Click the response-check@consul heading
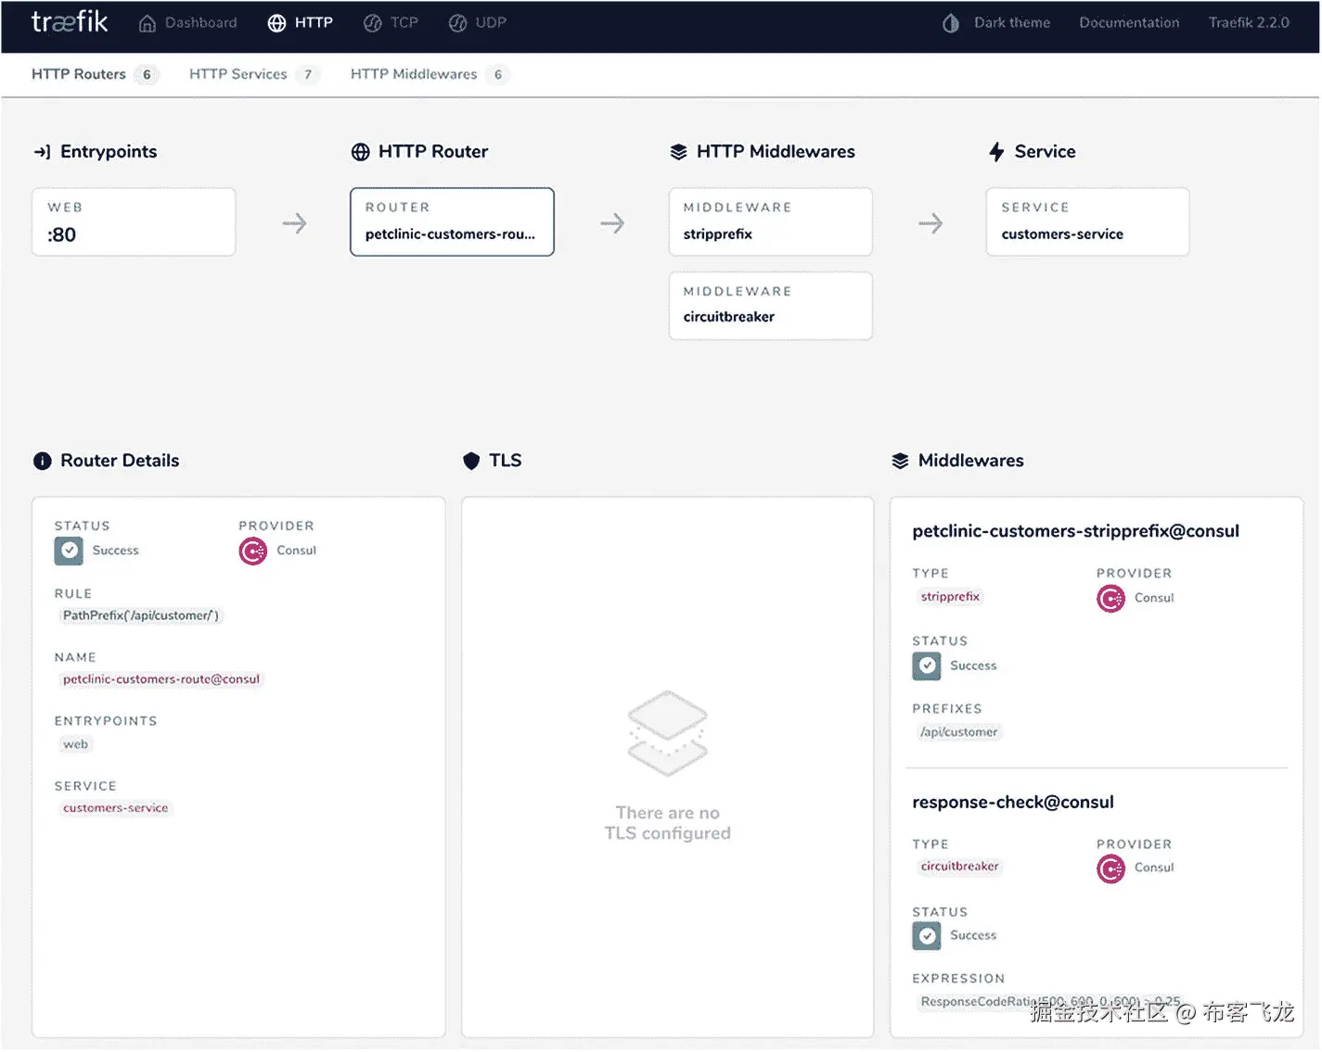 pyautogui.click(x=1013, y=803)
